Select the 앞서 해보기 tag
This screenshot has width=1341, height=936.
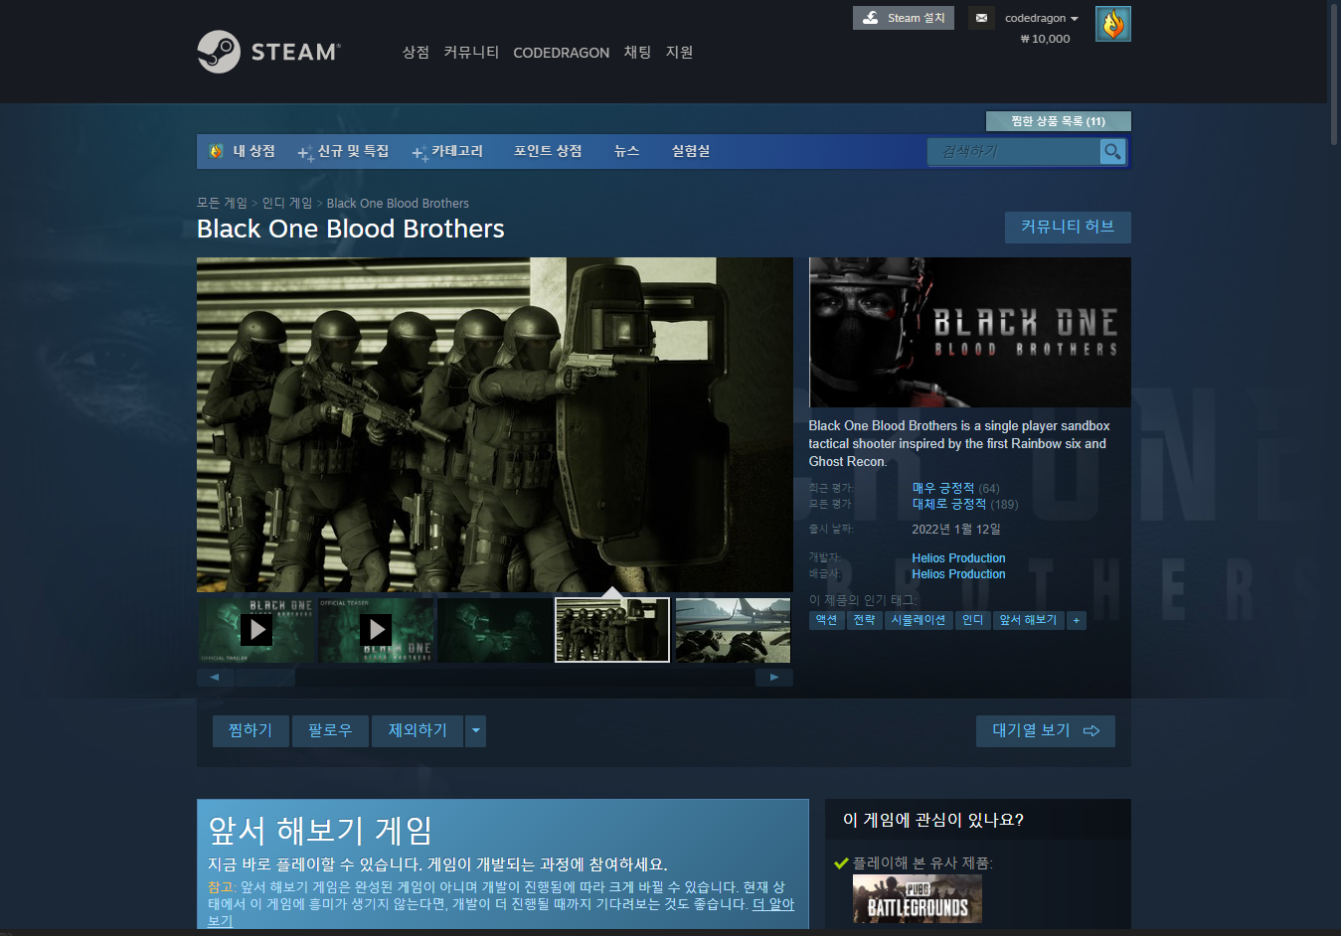[x=1028, y=620]
